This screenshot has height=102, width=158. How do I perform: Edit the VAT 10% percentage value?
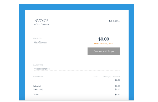[x=40, y=89]
